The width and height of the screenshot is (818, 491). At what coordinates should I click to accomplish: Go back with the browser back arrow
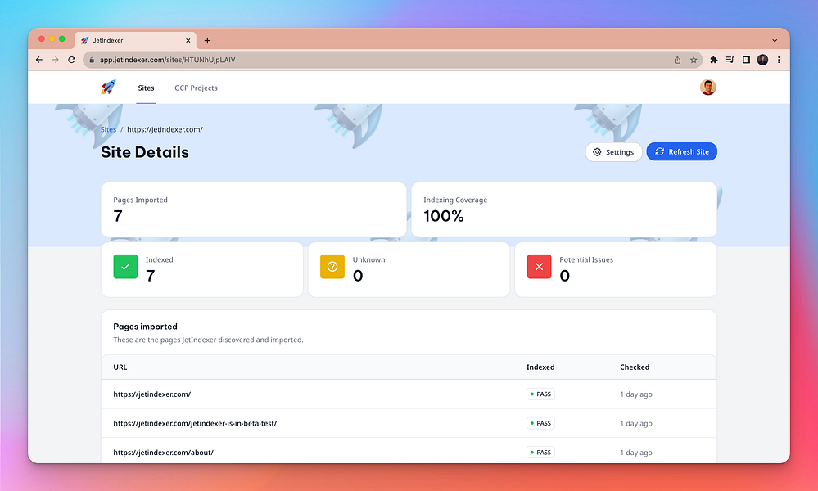tap(39, 60)
